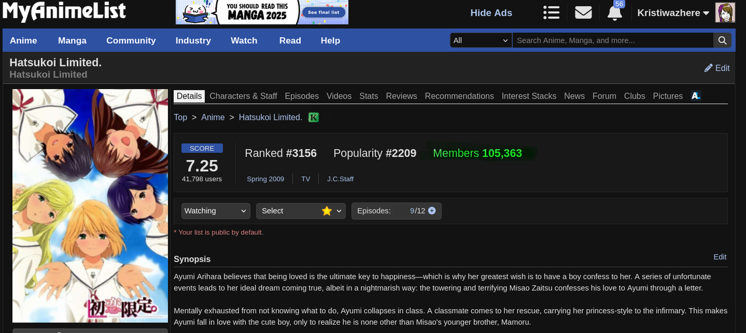Open the Read menu

pos(290,40)
